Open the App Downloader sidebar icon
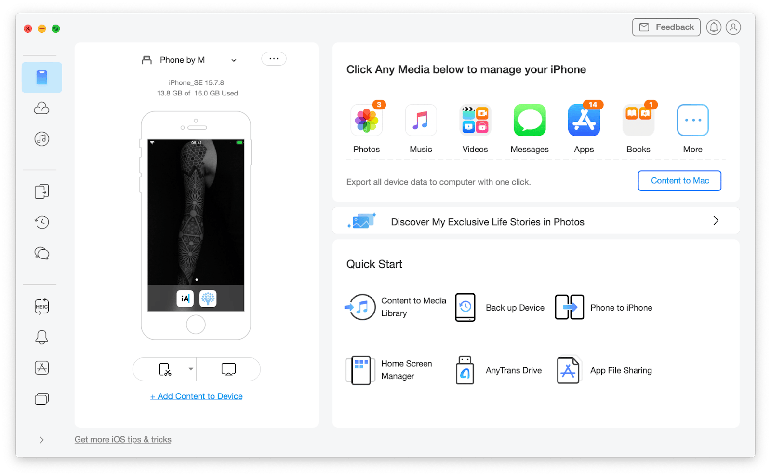Image resolution: width=771 pixels, height=476 pixels. [42, 368]
